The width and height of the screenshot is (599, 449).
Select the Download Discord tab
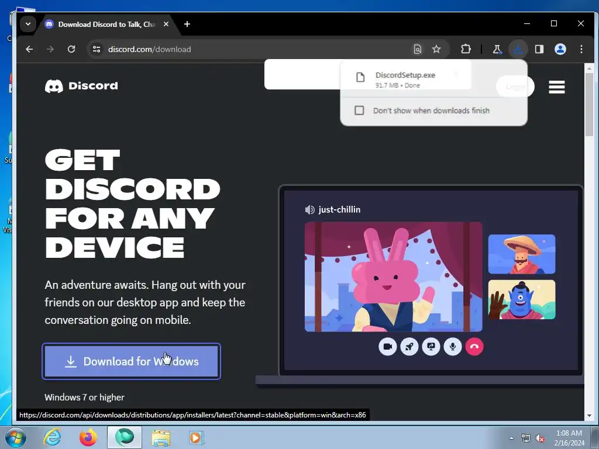(106, 25)
